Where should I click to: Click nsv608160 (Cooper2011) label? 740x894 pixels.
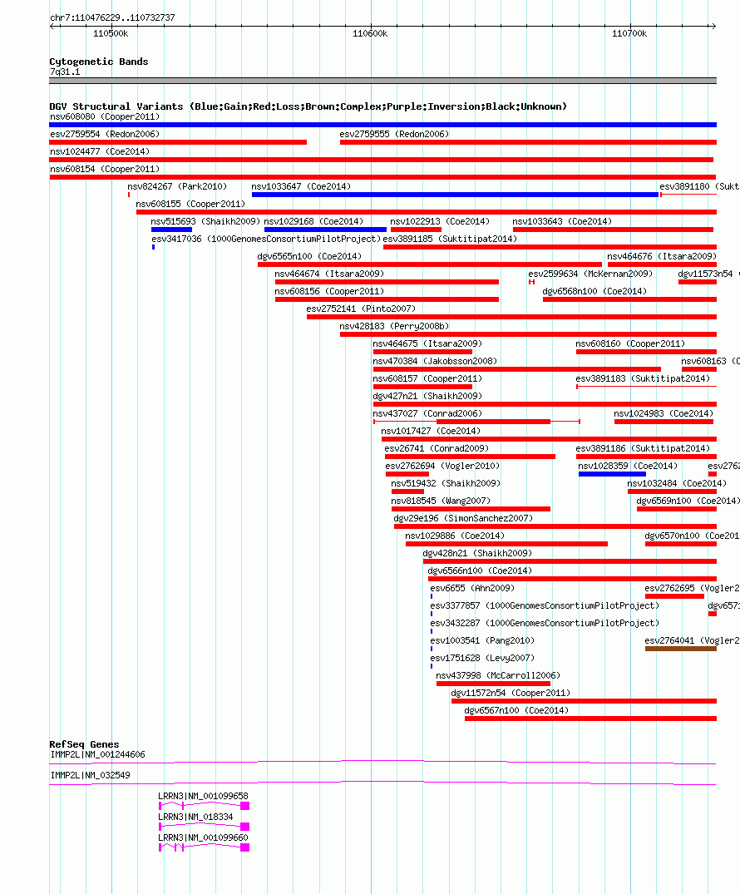(x=630, y=344)
